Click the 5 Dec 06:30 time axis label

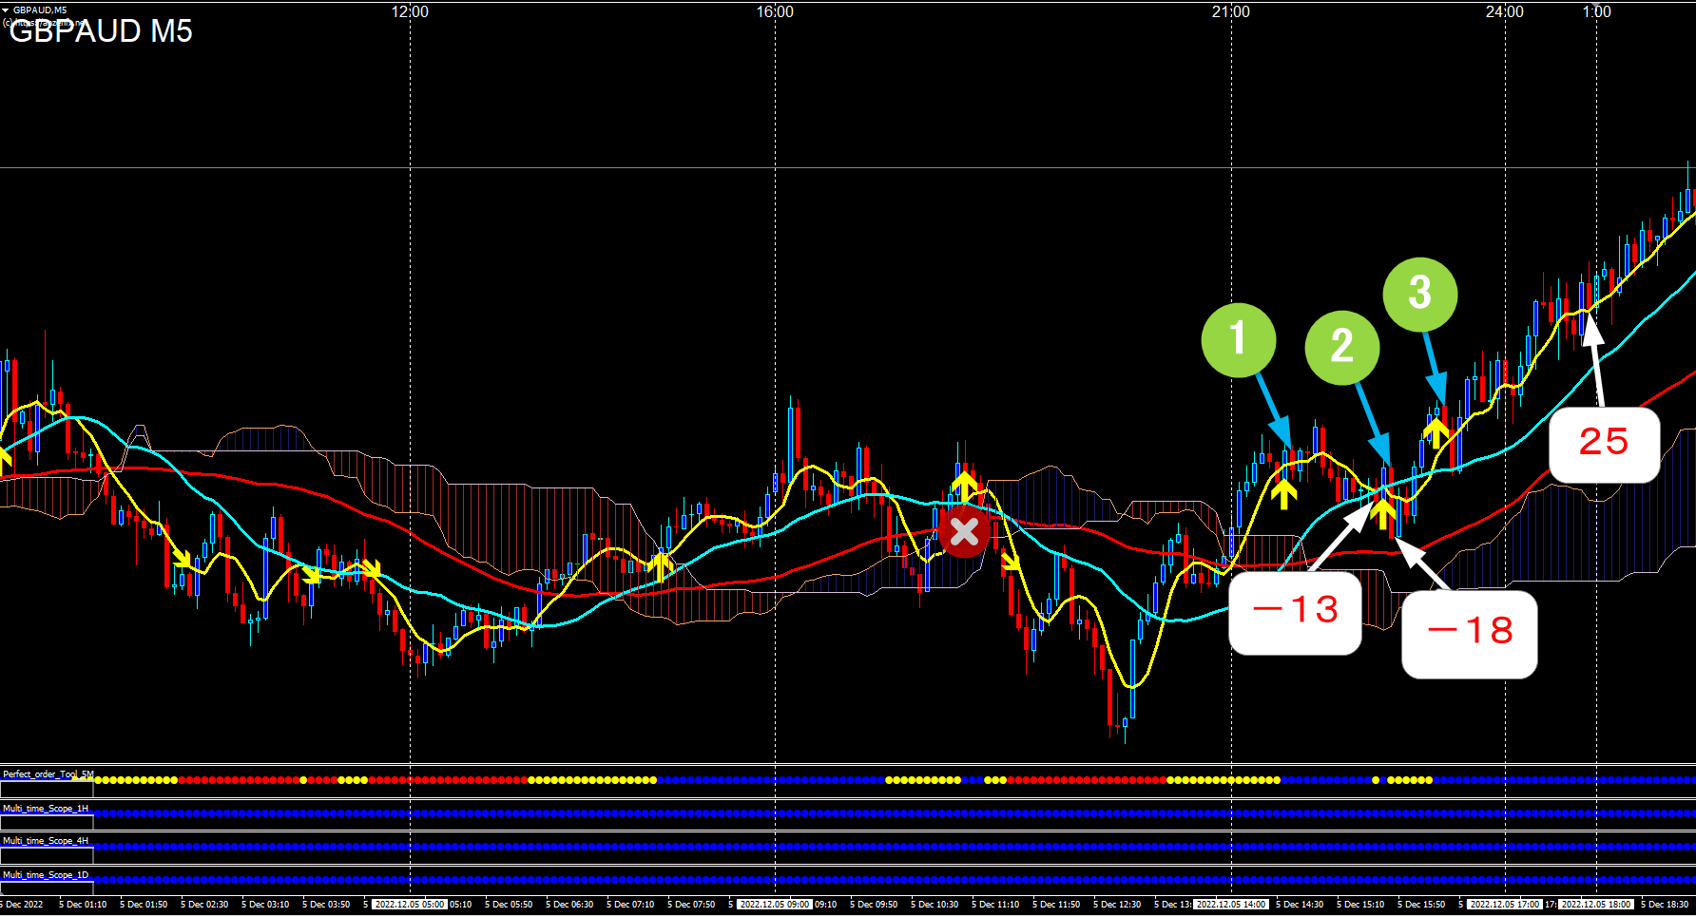[x=569, y=905]
